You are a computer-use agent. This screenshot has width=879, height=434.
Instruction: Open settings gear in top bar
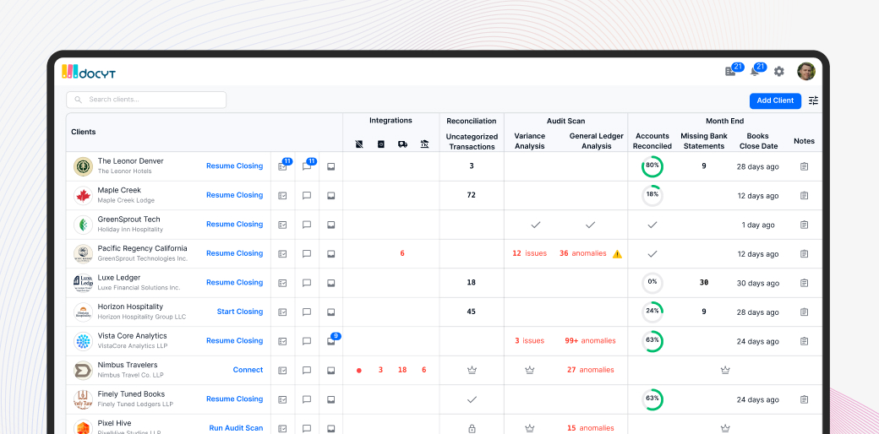779,72
